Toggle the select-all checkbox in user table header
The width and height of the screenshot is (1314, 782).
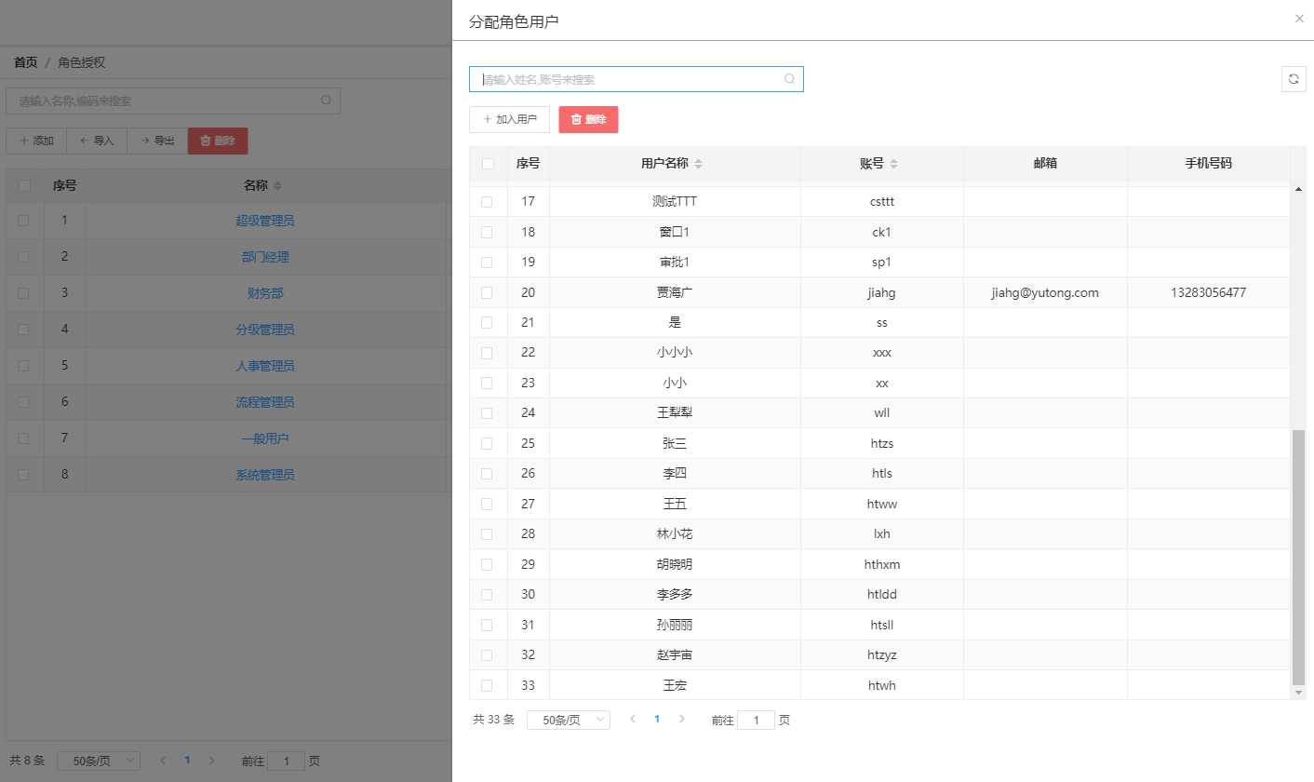point(488,164)
